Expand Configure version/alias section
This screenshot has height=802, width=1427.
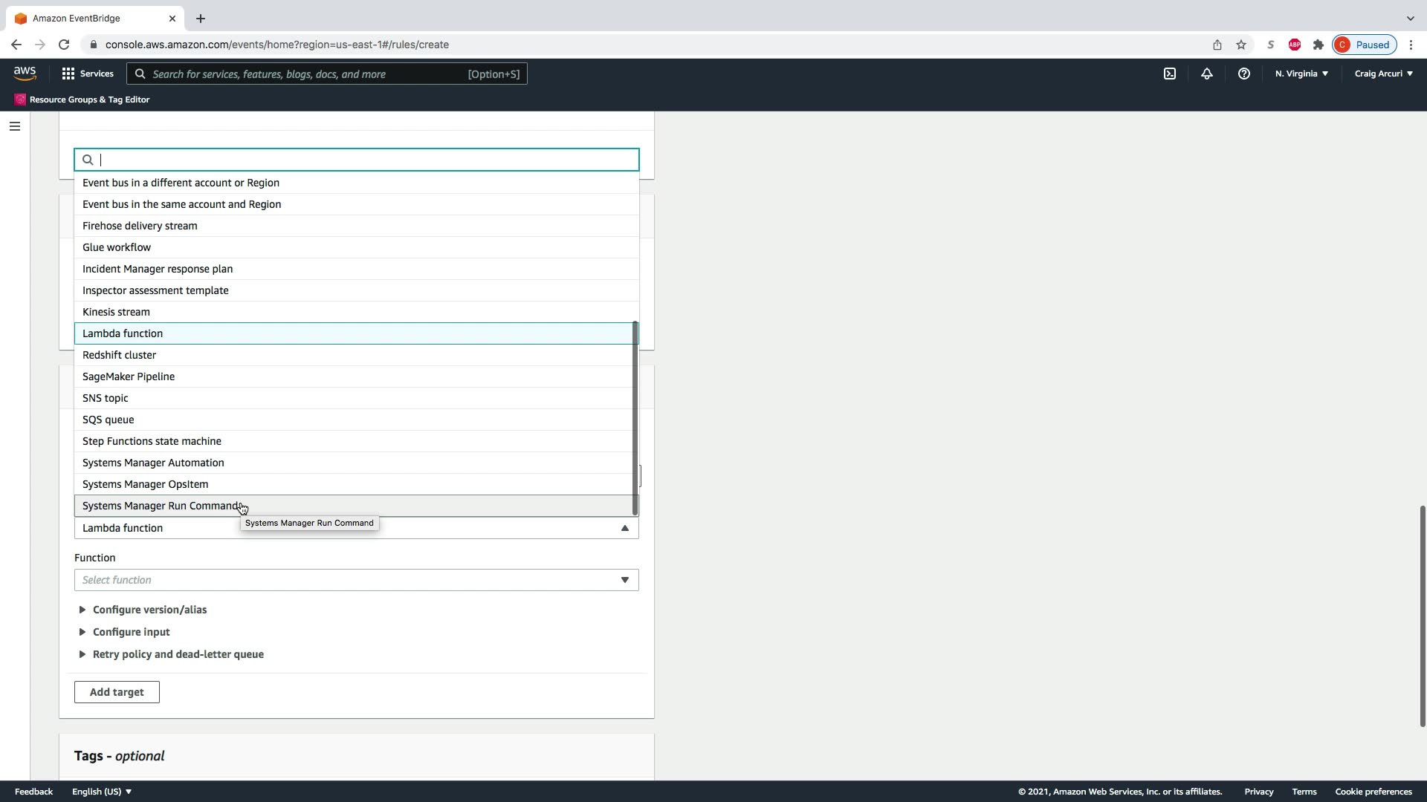pyautogui.click(x=149, y=610)
